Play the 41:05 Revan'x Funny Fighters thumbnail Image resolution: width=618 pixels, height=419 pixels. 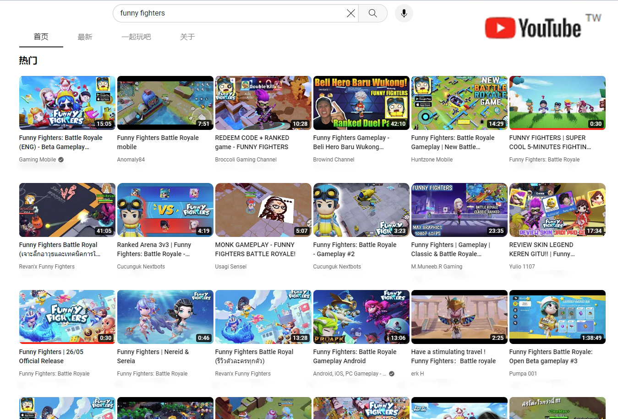(67, 210)
